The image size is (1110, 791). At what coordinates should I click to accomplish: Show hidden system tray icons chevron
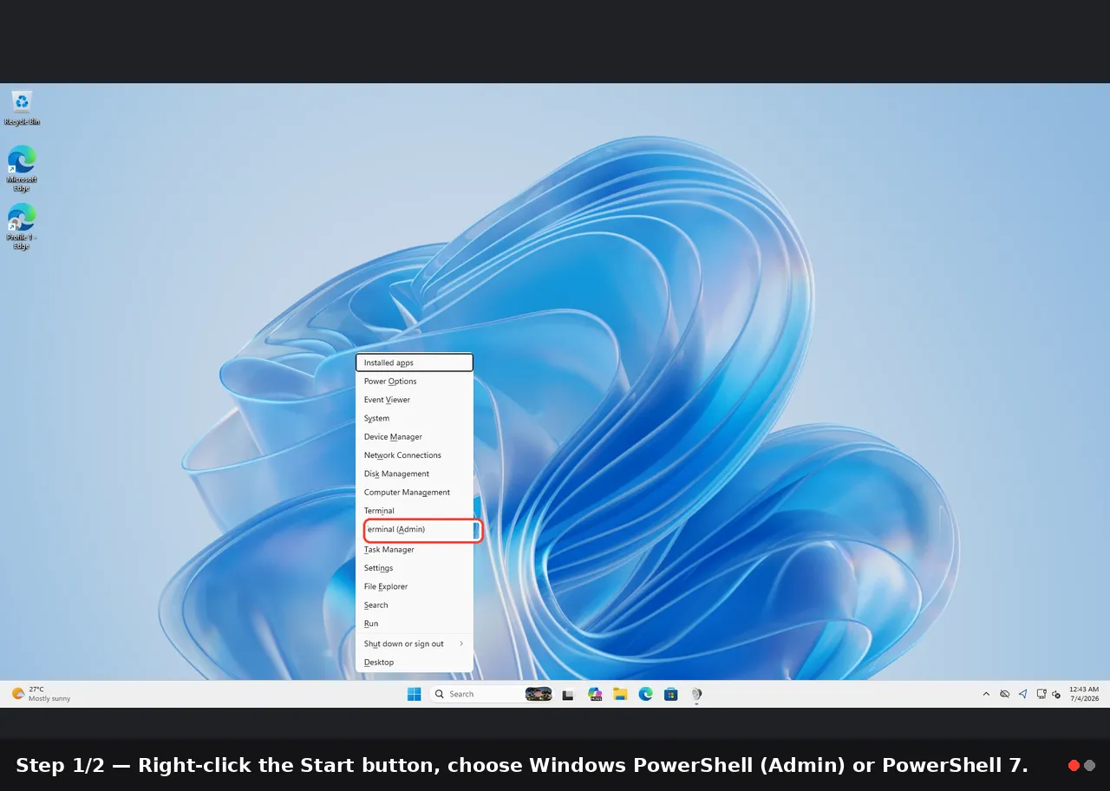[x=986, y=694]
